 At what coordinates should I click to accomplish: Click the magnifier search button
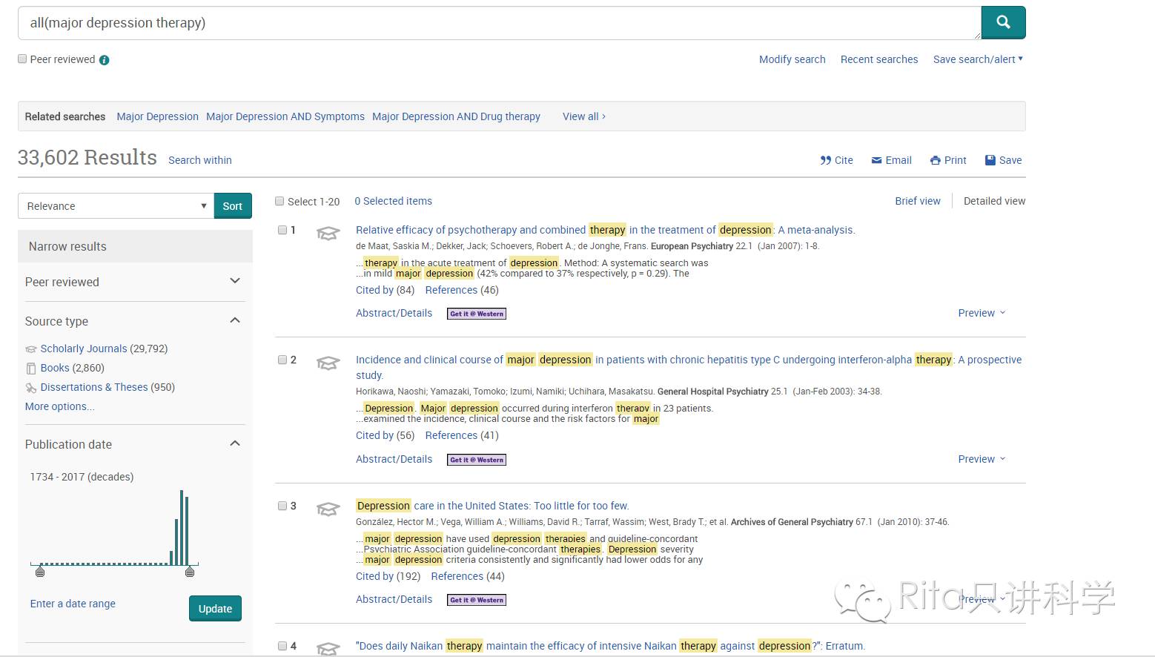pos(1003,22)
